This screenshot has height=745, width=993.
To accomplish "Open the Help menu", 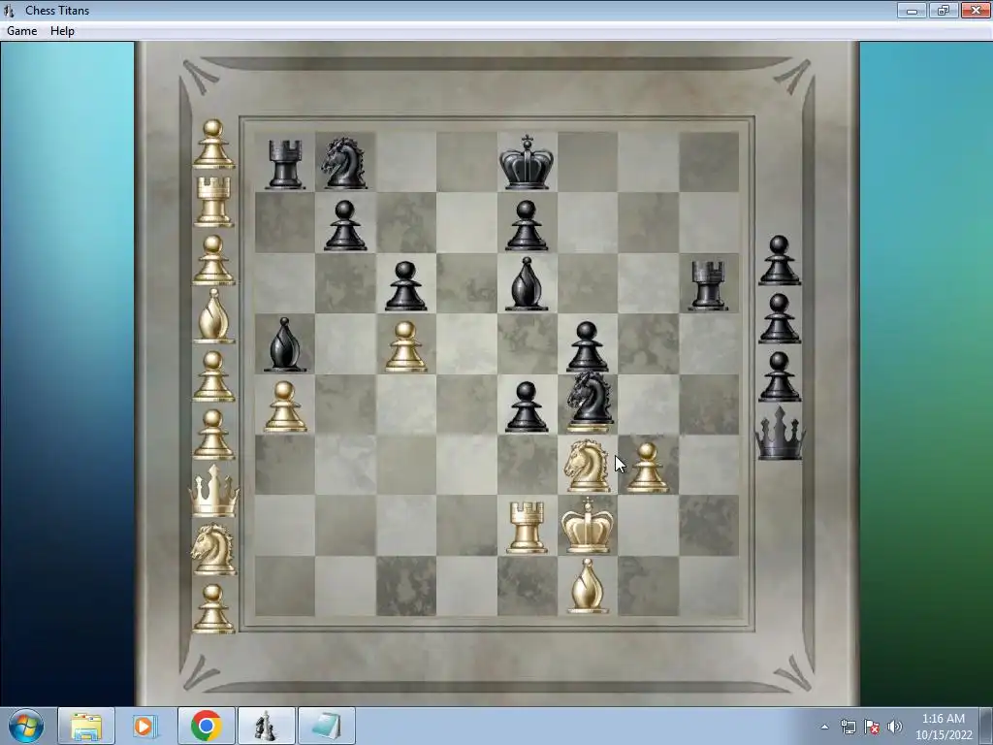I will pyautogui.click(x=62, y=31).
